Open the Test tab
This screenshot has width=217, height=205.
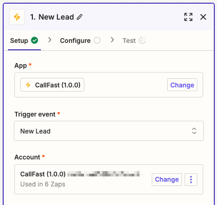(134, 41)
